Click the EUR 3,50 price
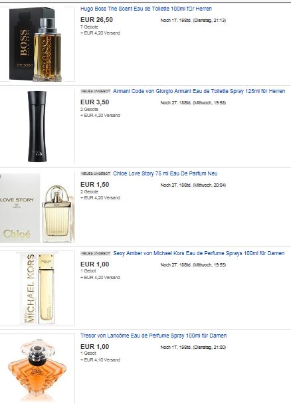This screenshot has height=404, width=291. (x=95, y=102)
